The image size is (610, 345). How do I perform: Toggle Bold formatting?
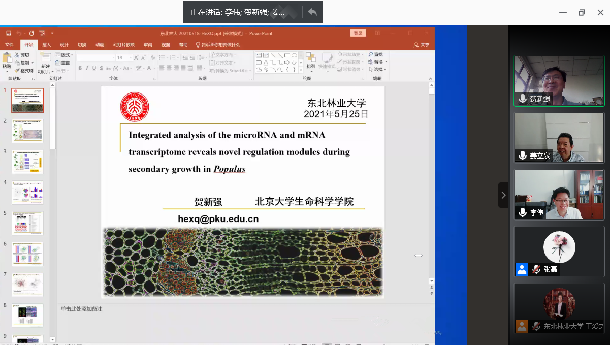pyautogui.click(x=80, y=68)
